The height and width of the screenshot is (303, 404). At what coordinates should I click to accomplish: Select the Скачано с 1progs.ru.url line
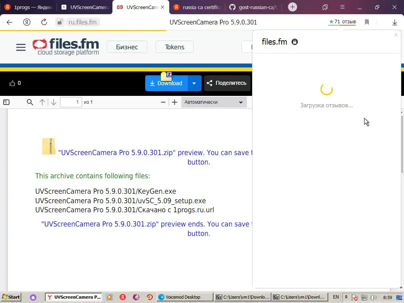pos(125,210)
